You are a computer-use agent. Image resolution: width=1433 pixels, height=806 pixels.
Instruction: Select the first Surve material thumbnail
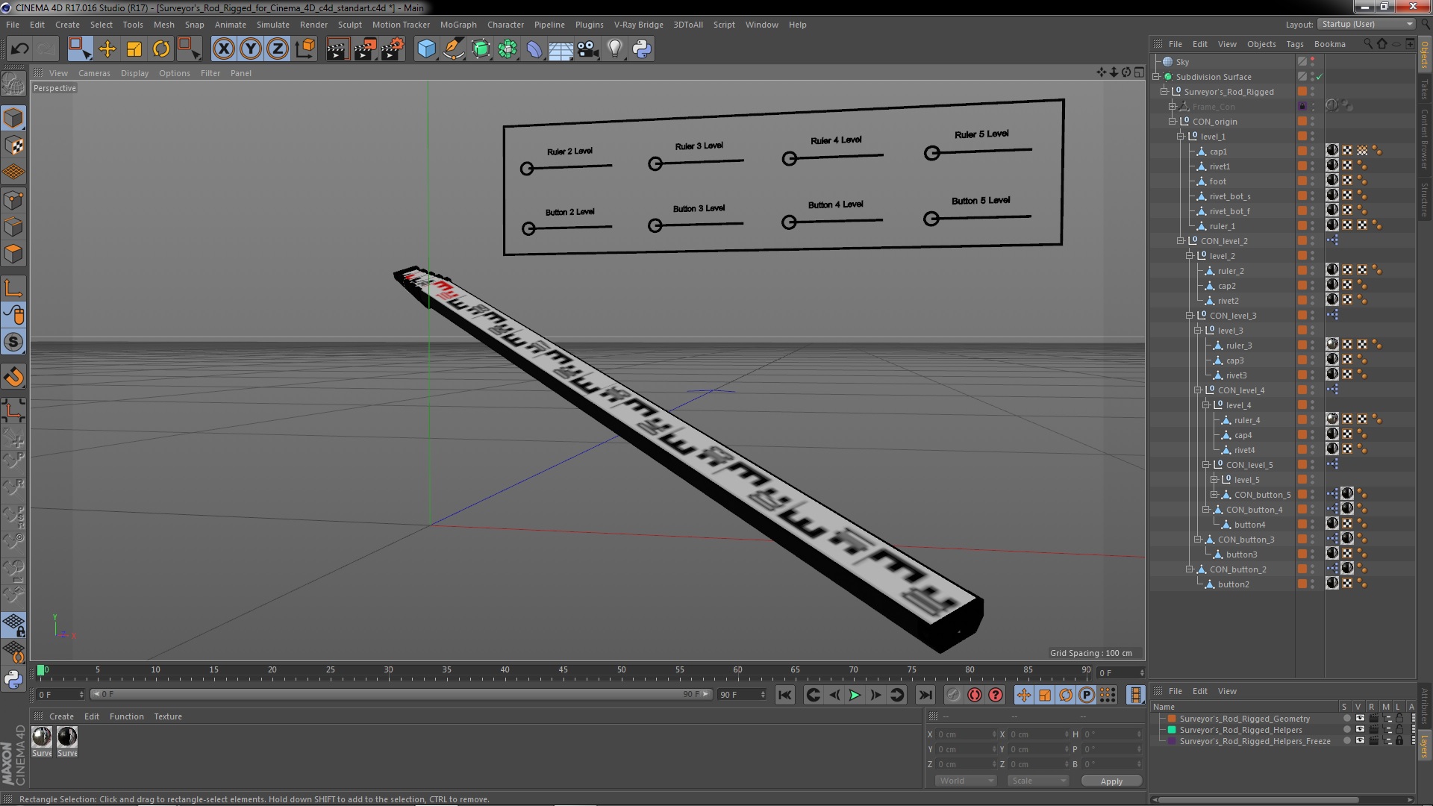pos(42,737)
